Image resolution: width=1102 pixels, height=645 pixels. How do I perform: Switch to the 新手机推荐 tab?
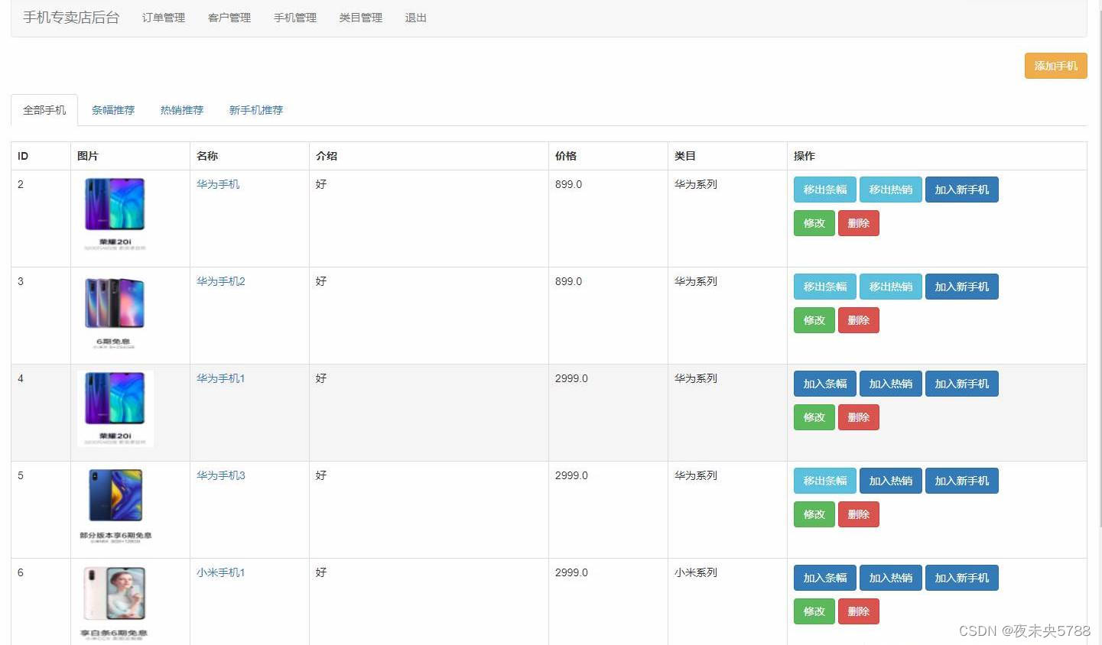tap(256, 110)
